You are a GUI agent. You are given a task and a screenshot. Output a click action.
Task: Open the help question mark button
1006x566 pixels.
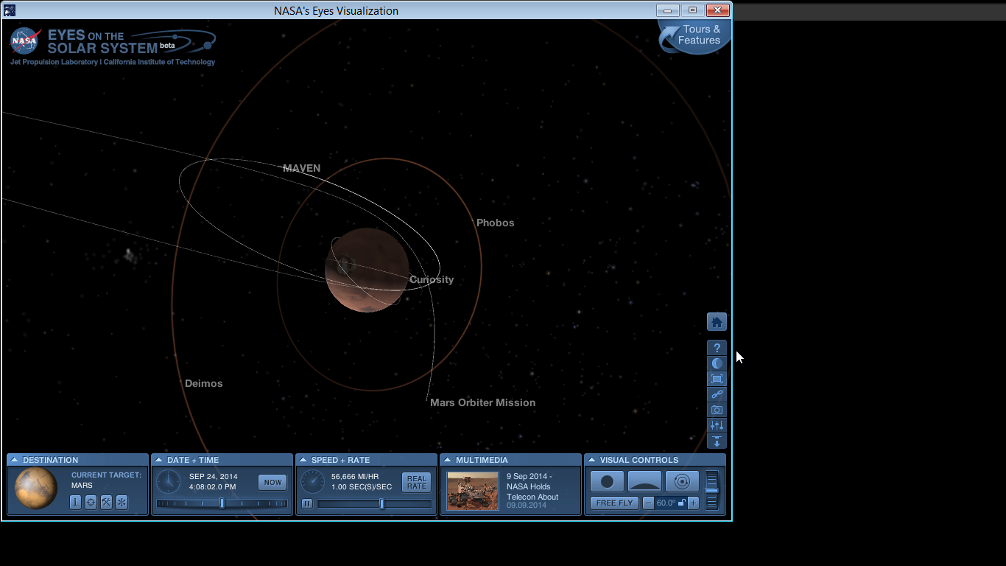tap(717, 348)
